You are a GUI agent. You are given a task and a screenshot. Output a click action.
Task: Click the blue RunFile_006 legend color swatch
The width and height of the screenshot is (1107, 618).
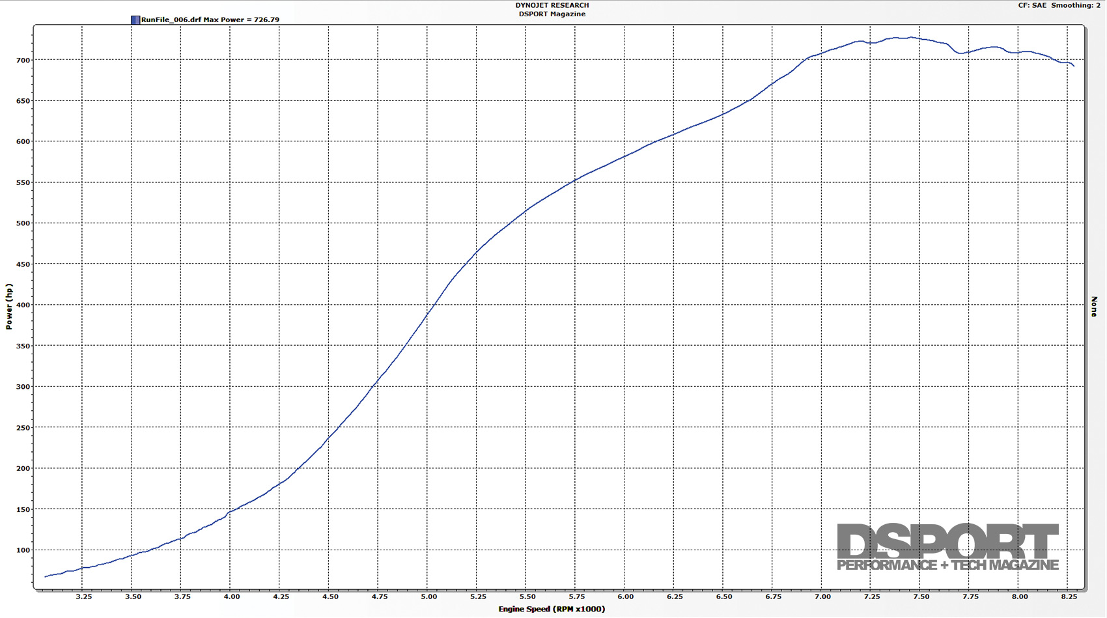pyautogui.click(x=135, y=20)
